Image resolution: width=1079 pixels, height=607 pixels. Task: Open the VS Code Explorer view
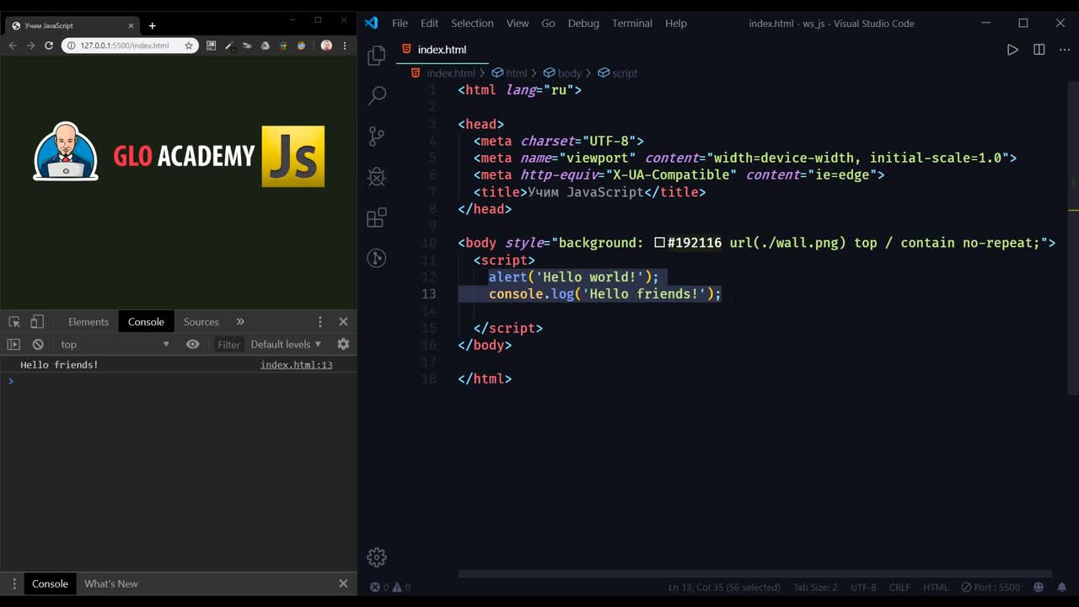pyautogui.click(x=377, y=56)
